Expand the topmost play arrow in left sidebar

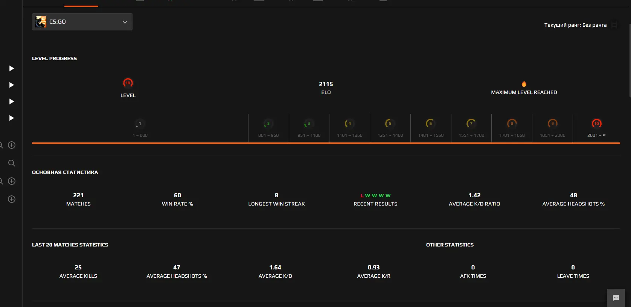point(12,68)
